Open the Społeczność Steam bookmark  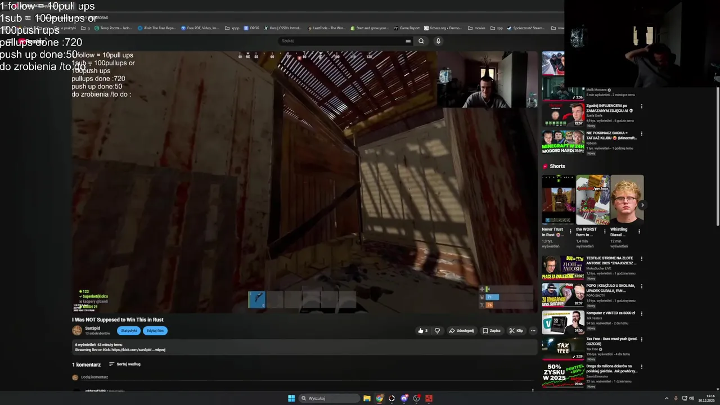(525, 28)
